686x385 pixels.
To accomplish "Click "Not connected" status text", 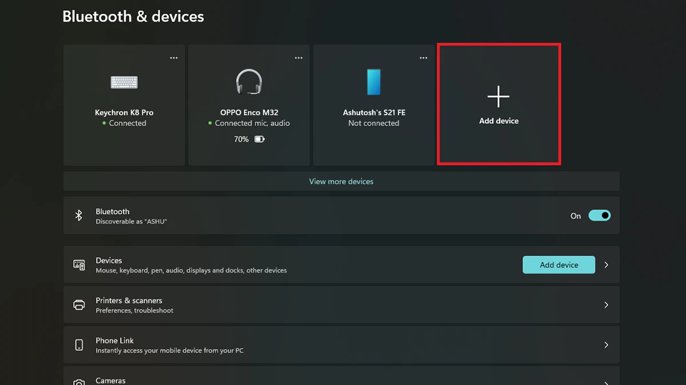I will tap(374, 123).
